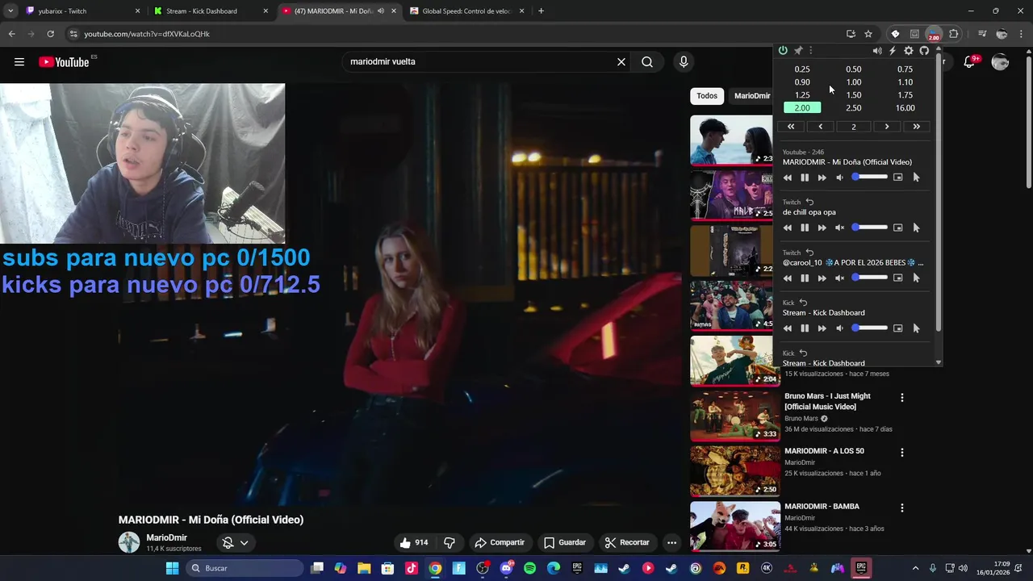Screen dimensions: 1033x581
Task: Open YouTube guide hamburger menu
Action: [x=19, y=62]
